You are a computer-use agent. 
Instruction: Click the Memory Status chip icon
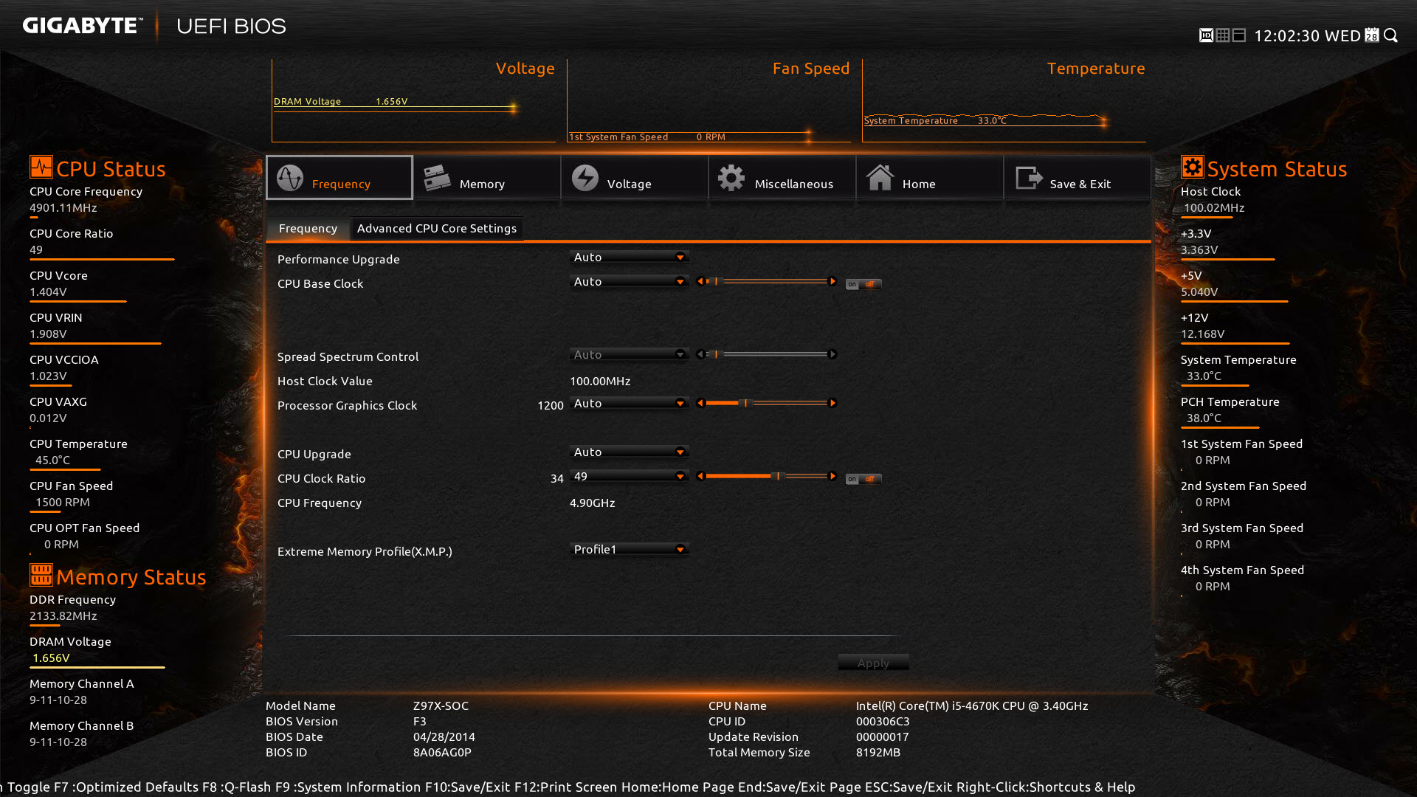[x=41, y=575]
